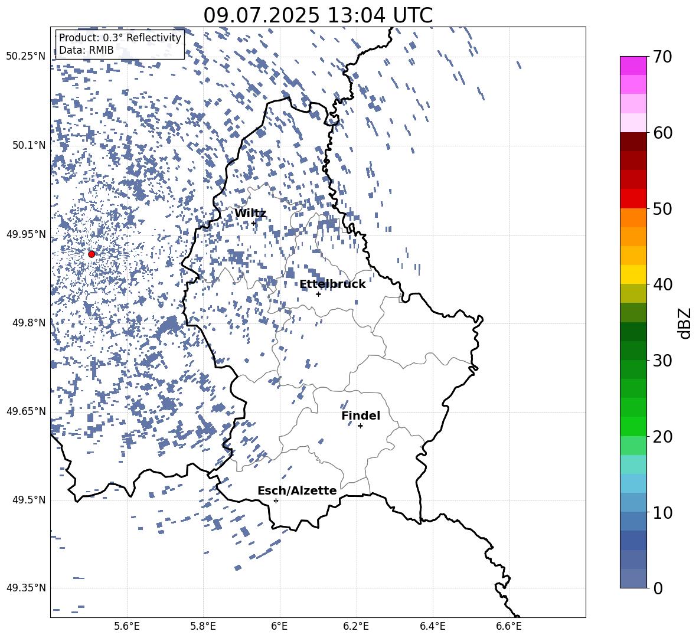This screenshot has height=638, width=699.
Task: Click the 6.4°E longitude label
Action: (x=432, y=626)
